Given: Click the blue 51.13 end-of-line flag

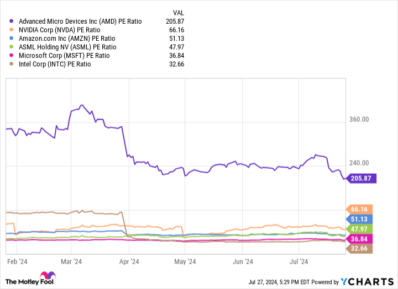Looking at the screenshot, I should click(x=359, y=219).
